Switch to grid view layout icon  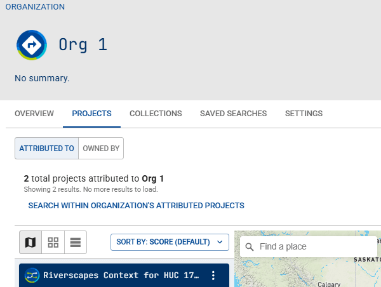53,242
